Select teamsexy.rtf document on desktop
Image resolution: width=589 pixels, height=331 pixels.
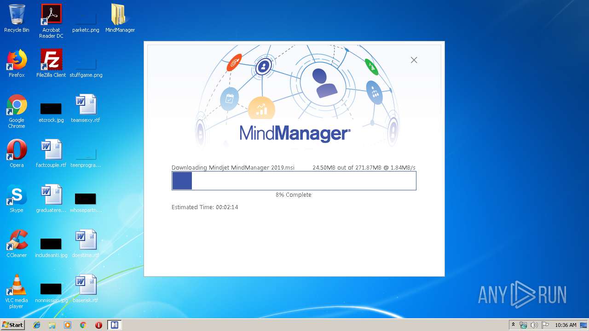pos(86,108)
